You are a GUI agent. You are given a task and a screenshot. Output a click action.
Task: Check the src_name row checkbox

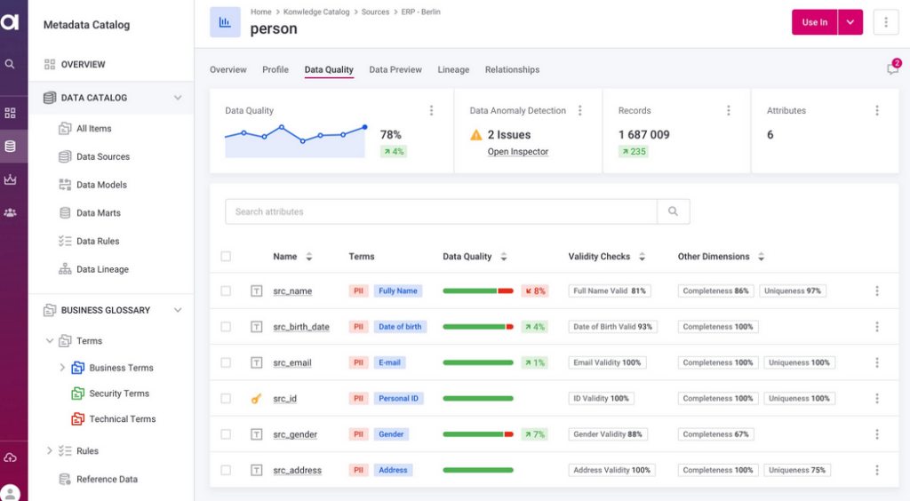click(226, 291)
